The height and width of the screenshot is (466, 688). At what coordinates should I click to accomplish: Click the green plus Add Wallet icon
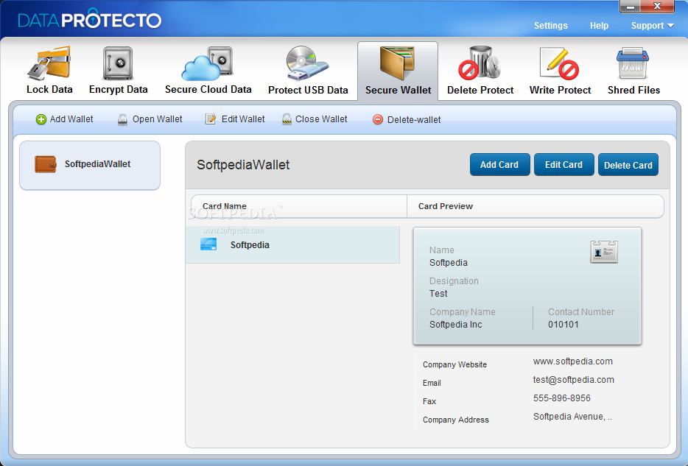[x=41, y=119]
